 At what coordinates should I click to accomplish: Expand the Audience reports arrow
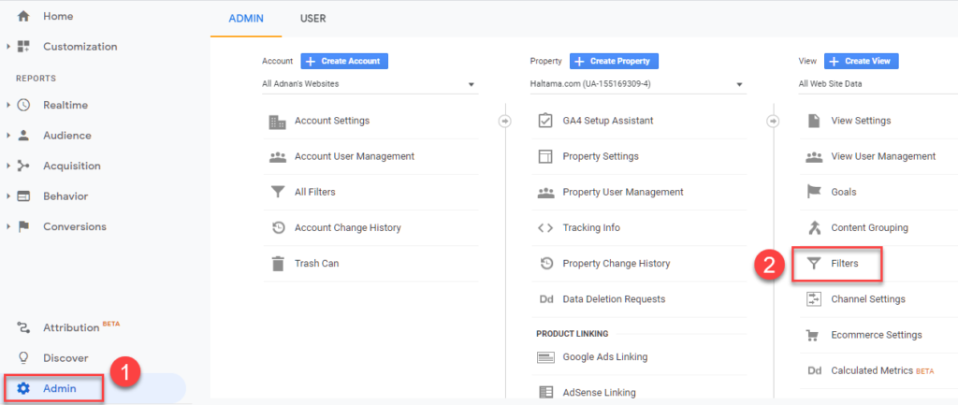point(8,136)
